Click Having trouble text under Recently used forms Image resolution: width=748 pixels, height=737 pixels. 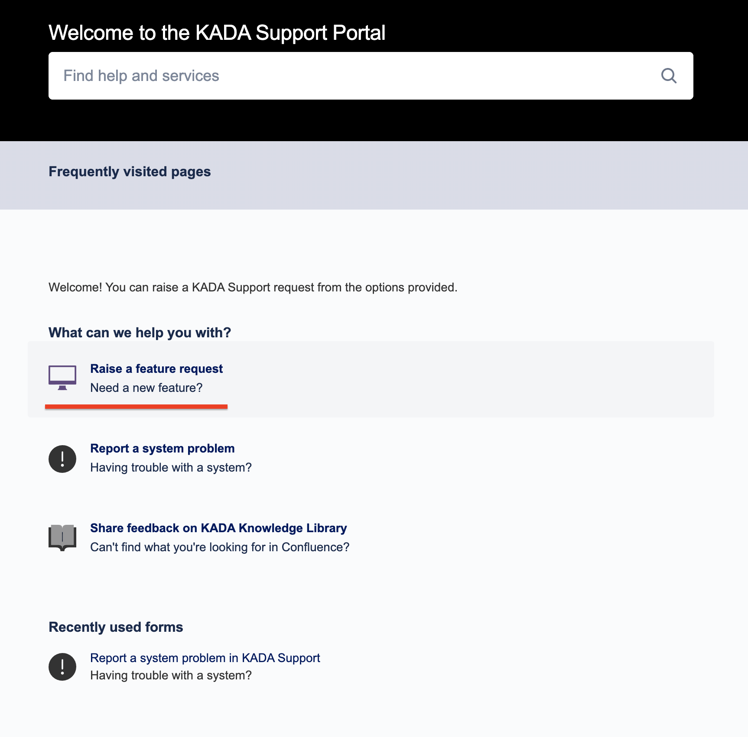(171, 676)
